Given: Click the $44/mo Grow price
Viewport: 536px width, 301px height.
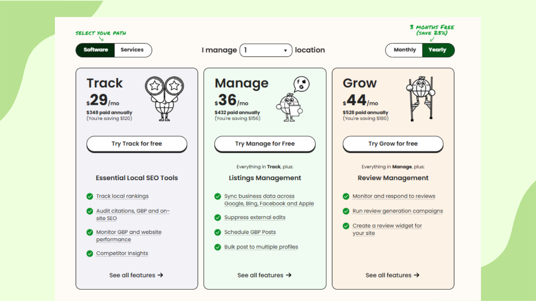Looking at the screenshot, I should click(360, 100).
